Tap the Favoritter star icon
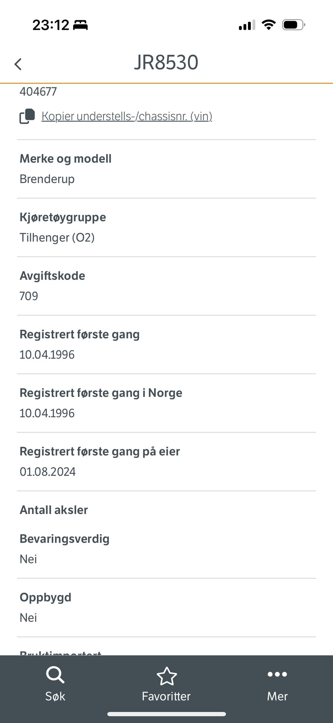The width and height of the screenshot is (333, 723). click(166, 676)
